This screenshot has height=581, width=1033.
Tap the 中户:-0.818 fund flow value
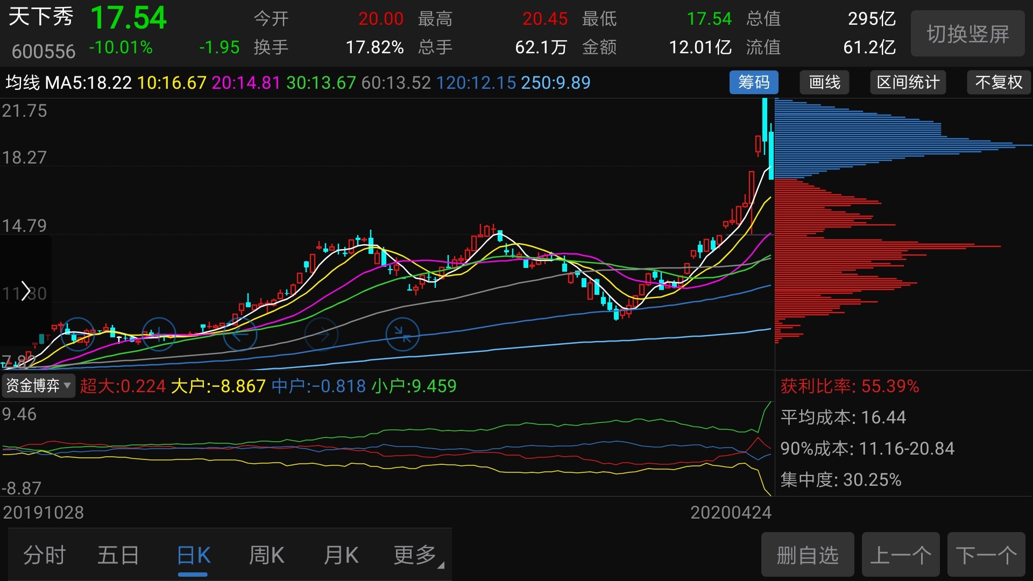coord(319,386)
